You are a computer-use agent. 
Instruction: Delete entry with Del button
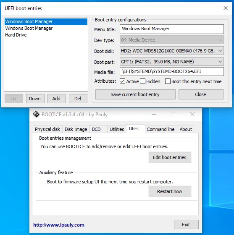point(78,99)
